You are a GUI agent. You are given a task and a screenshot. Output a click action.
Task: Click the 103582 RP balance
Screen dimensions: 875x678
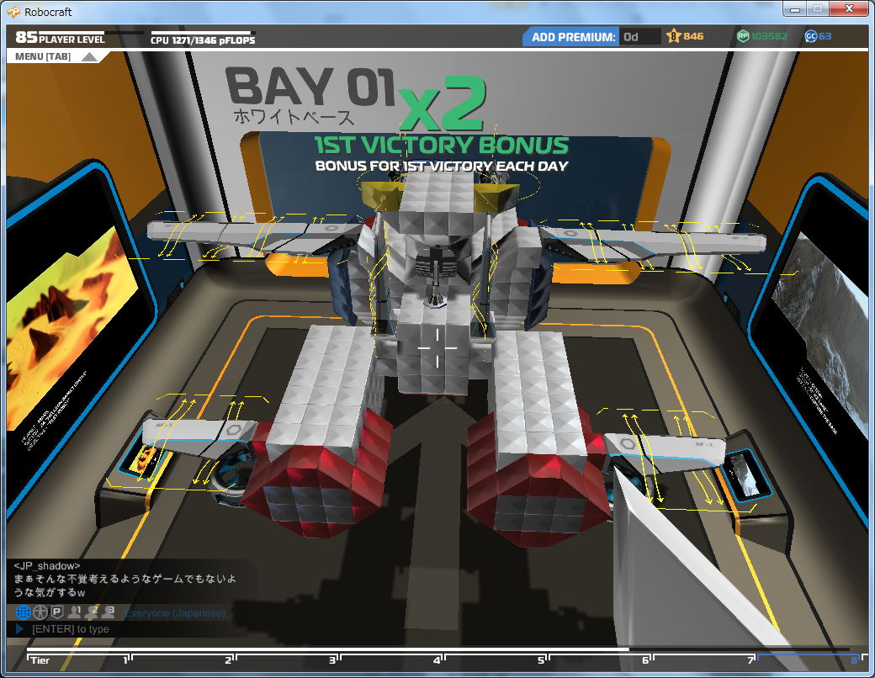pyautogui.click(x=769, y=36)
